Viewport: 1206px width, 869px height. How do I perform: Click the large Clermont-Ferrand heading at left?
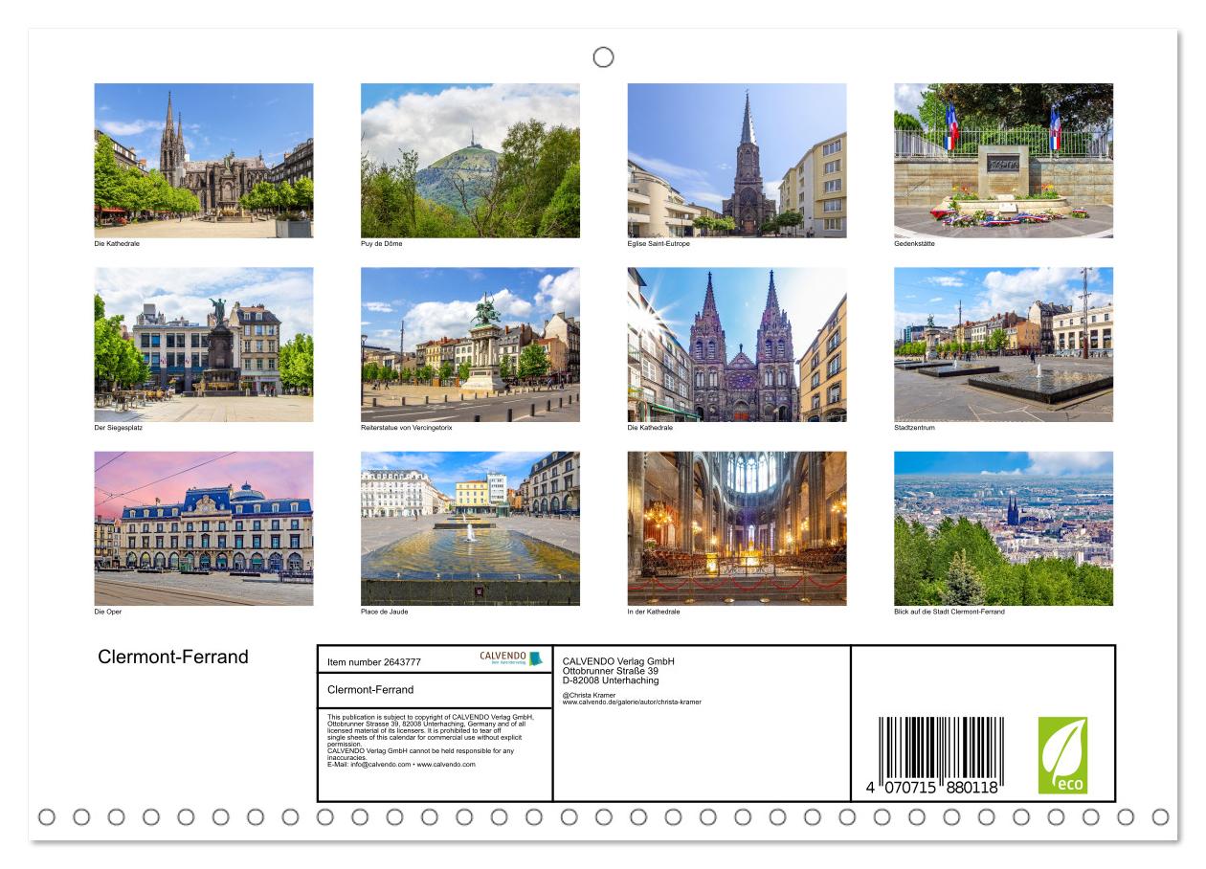tap(173, 657)
